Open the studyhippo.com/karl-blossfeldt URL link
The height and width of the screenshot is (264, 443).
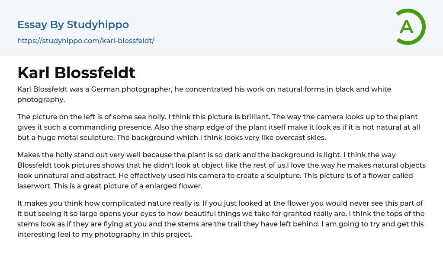[86, 41]
